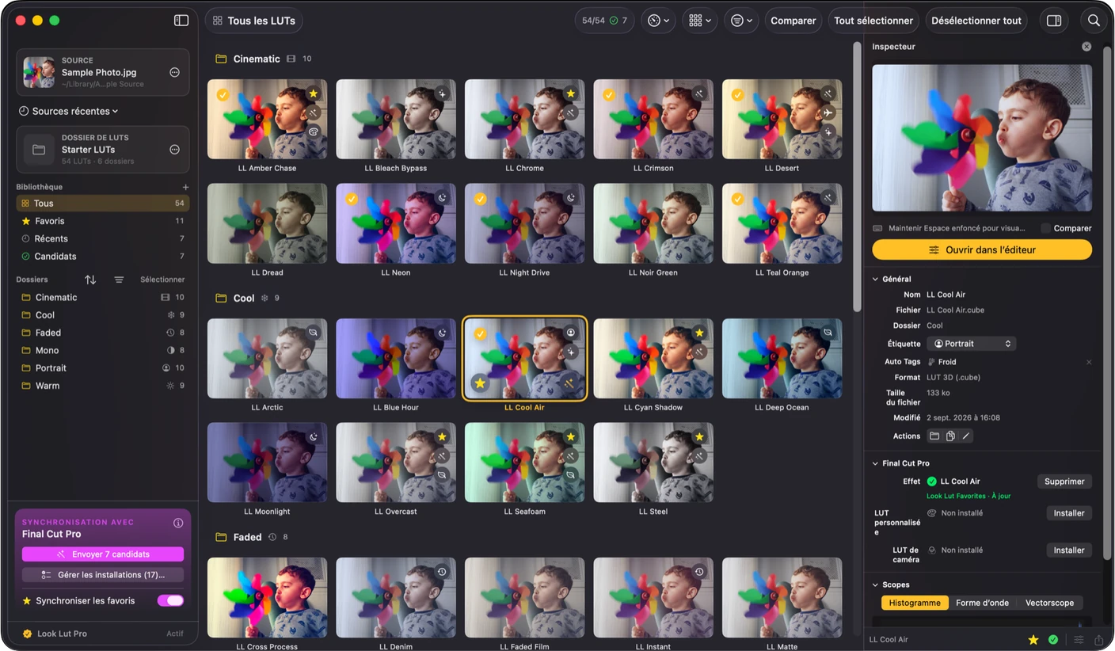The height and width of the screenshot is (651, 1115).
Task: Toggle favorite star in bottom status bar
Action: 1033,640
